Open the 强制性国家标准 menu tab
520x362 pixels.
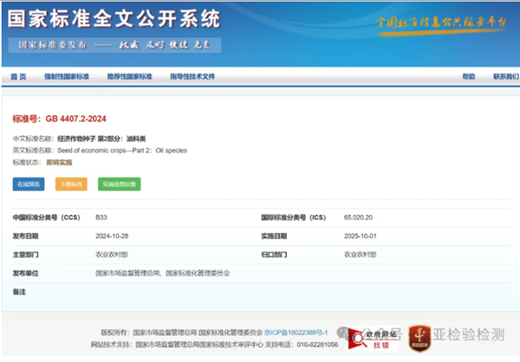tap(67, 77)
